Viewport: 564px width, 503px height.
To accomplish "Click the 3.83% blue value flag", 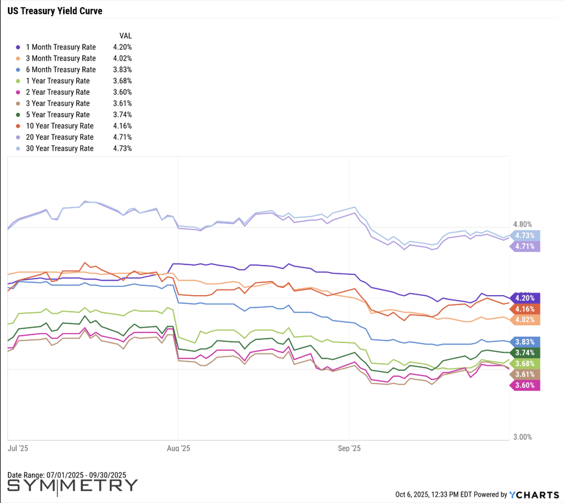I will [x=525, y=342].
